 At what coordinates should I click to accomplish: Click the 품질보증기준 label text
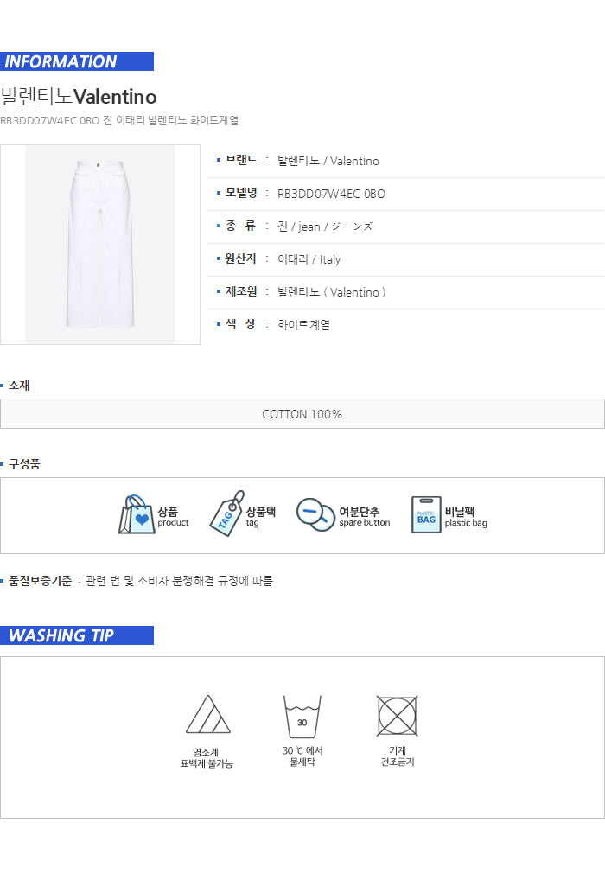pyautogui.click(x=40, y=581)
